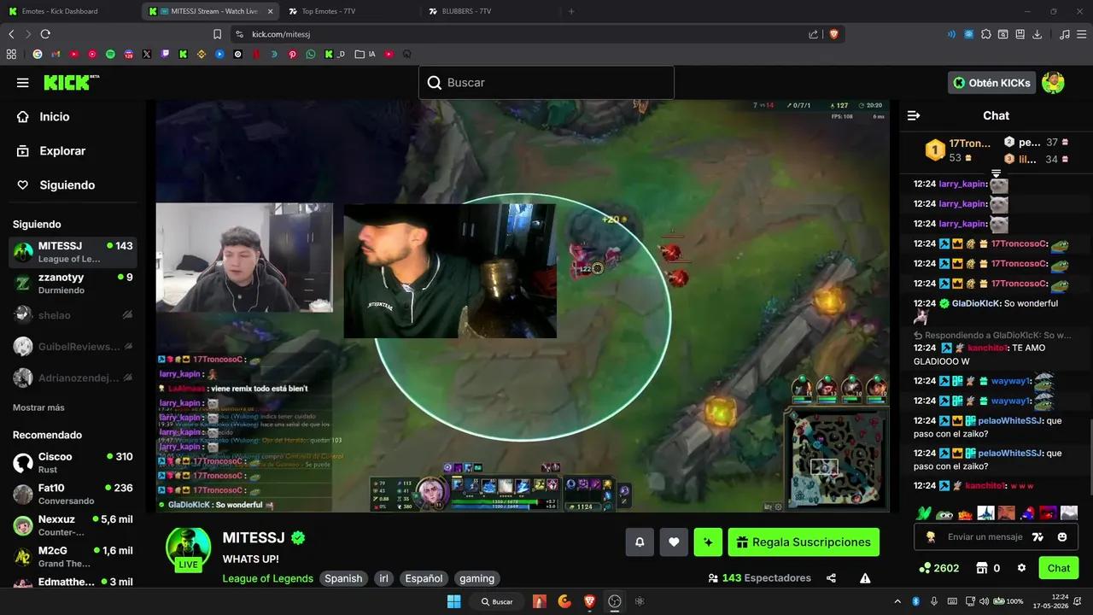Click Regala Suscripciones button
The image size is (1093, 615).
804,542
